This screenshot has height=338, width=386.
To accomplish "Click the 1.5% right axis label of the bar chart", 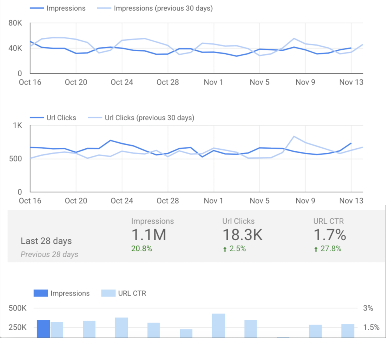I will pos(371,327).
